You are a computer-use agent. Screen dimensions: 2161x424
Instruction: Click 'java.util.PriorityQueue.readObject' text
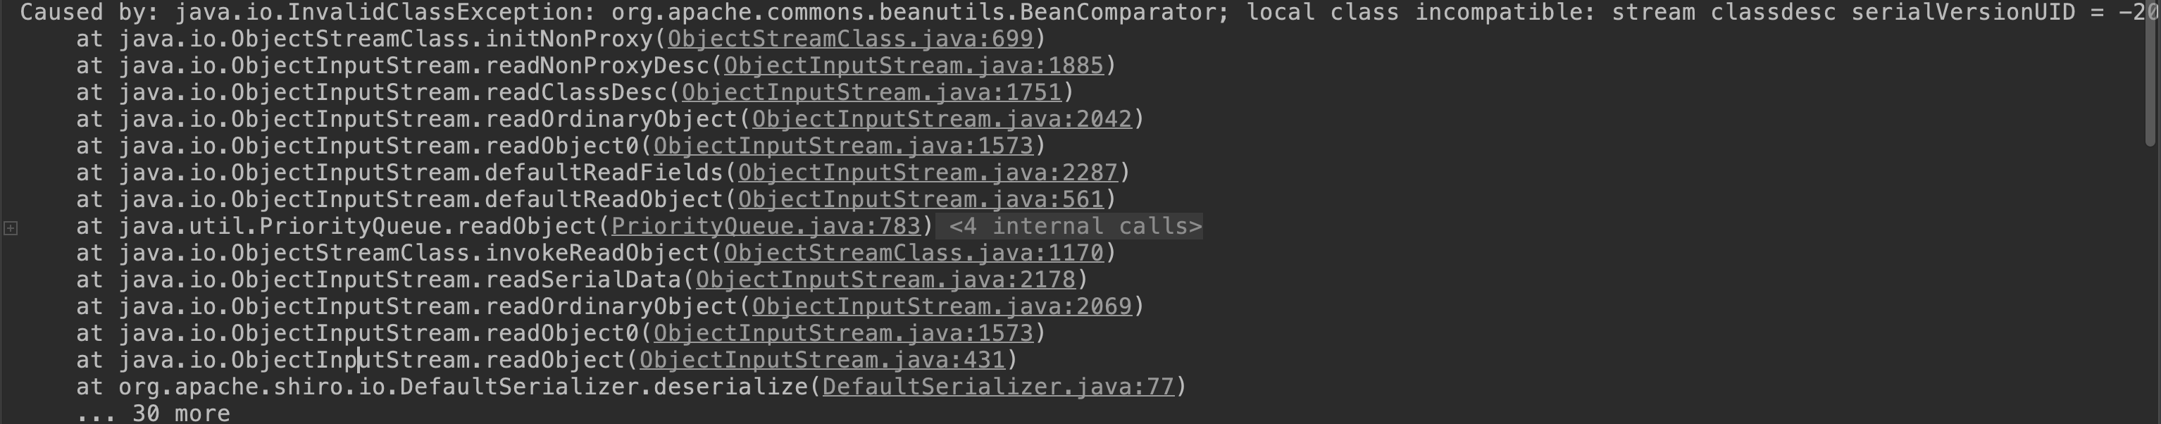point(357,227)
